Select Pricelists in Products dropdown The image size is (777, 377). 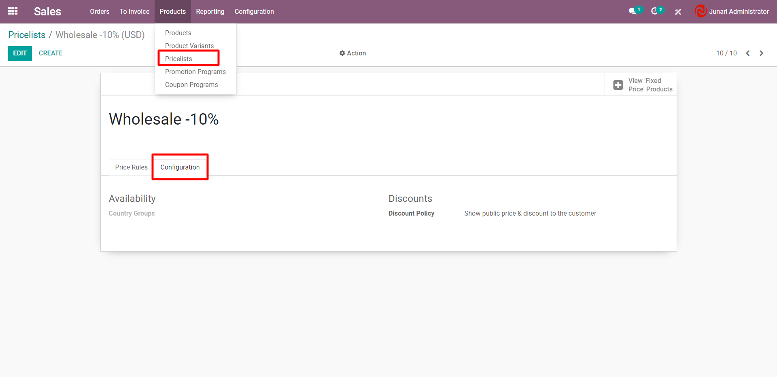[x=178, y=59]
